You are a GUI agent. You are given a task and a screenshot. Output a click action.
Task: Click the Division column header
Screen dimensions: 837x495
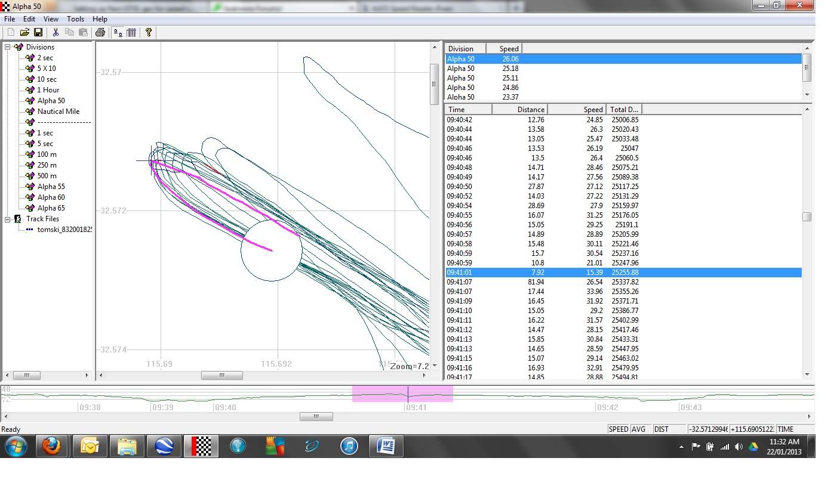pos(465,48)
